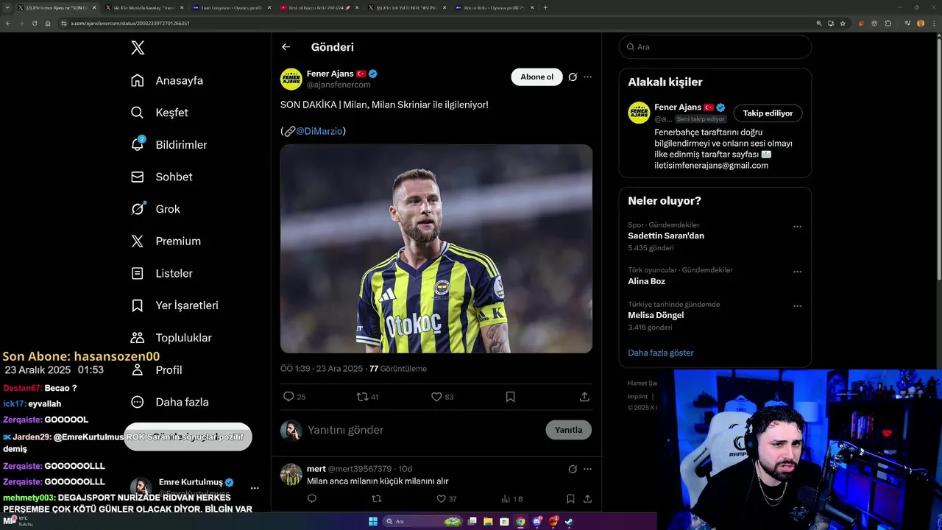Switch to Evan Ferguson Oyuncu profili tab
942x530 pixels.
click(x=230, y=7)
